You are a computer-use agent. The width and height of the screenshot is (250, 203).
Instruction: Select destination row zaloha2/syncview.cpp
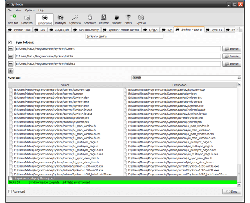click(x=166, y=90)
